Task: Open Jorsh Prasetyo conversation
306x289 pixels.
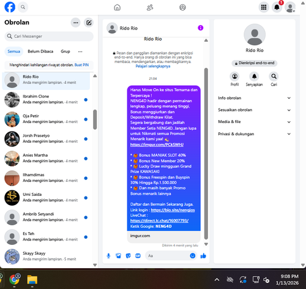Action: (x=46, y=139)
